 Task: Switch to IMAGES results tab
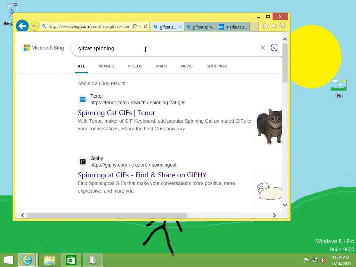[x=106, y=66]
